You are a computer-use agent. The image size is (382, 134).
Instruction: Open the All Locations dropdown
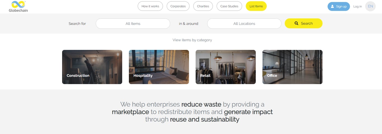(244, 23)
